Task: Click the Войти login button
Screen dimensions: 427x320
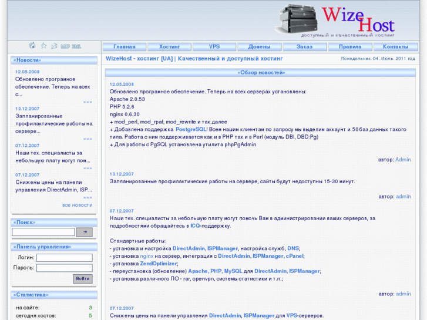Action: (x=83, y=278)
